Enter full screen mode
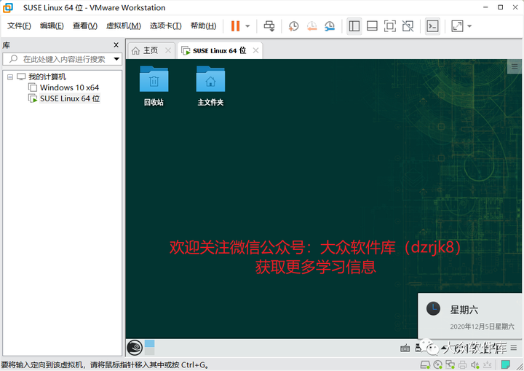 coord(390,26)
